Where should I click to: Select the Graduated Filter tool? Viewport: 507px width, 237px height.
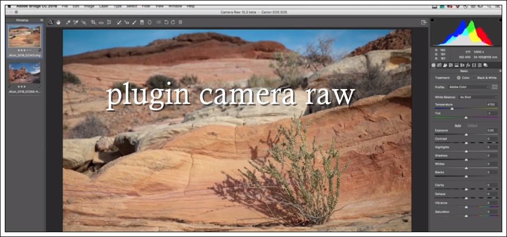(142, 22)
